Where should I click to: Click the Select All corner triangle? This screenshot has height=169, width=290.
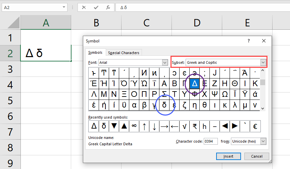coord(13,23)
